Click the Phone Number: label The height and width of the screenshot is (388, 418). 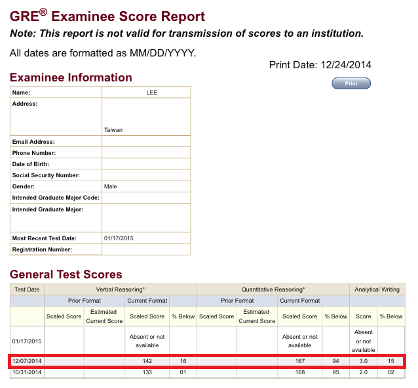(34, 153)
